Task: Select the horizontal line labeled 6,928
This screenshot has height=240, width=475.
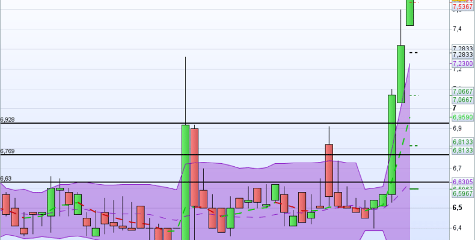Action: pyautogui.click(x=224, y=123)
